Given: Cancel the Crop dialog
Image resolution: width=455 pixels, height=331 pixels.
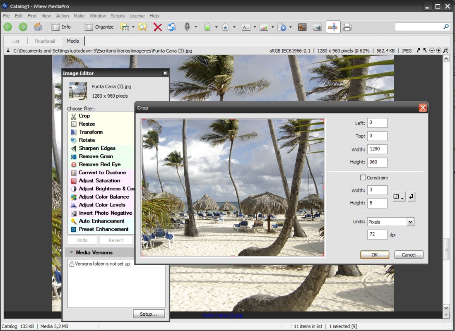Looking at the screenshot, I should click(409, 255).
